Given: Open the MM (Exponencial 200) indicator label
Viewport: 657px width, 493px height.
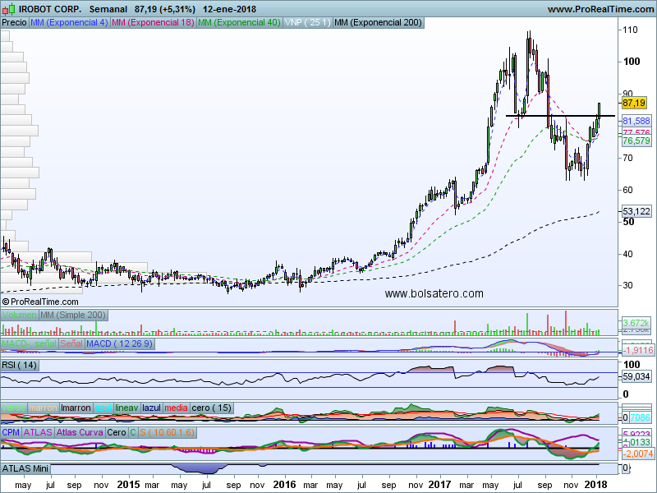Looking at the screenshot, I should click(x=379, y=23).
